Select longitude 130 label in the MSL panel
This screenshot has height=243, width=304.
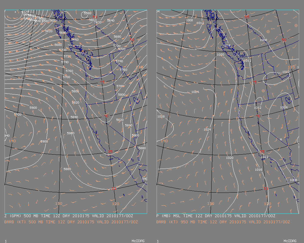point(211,204)
